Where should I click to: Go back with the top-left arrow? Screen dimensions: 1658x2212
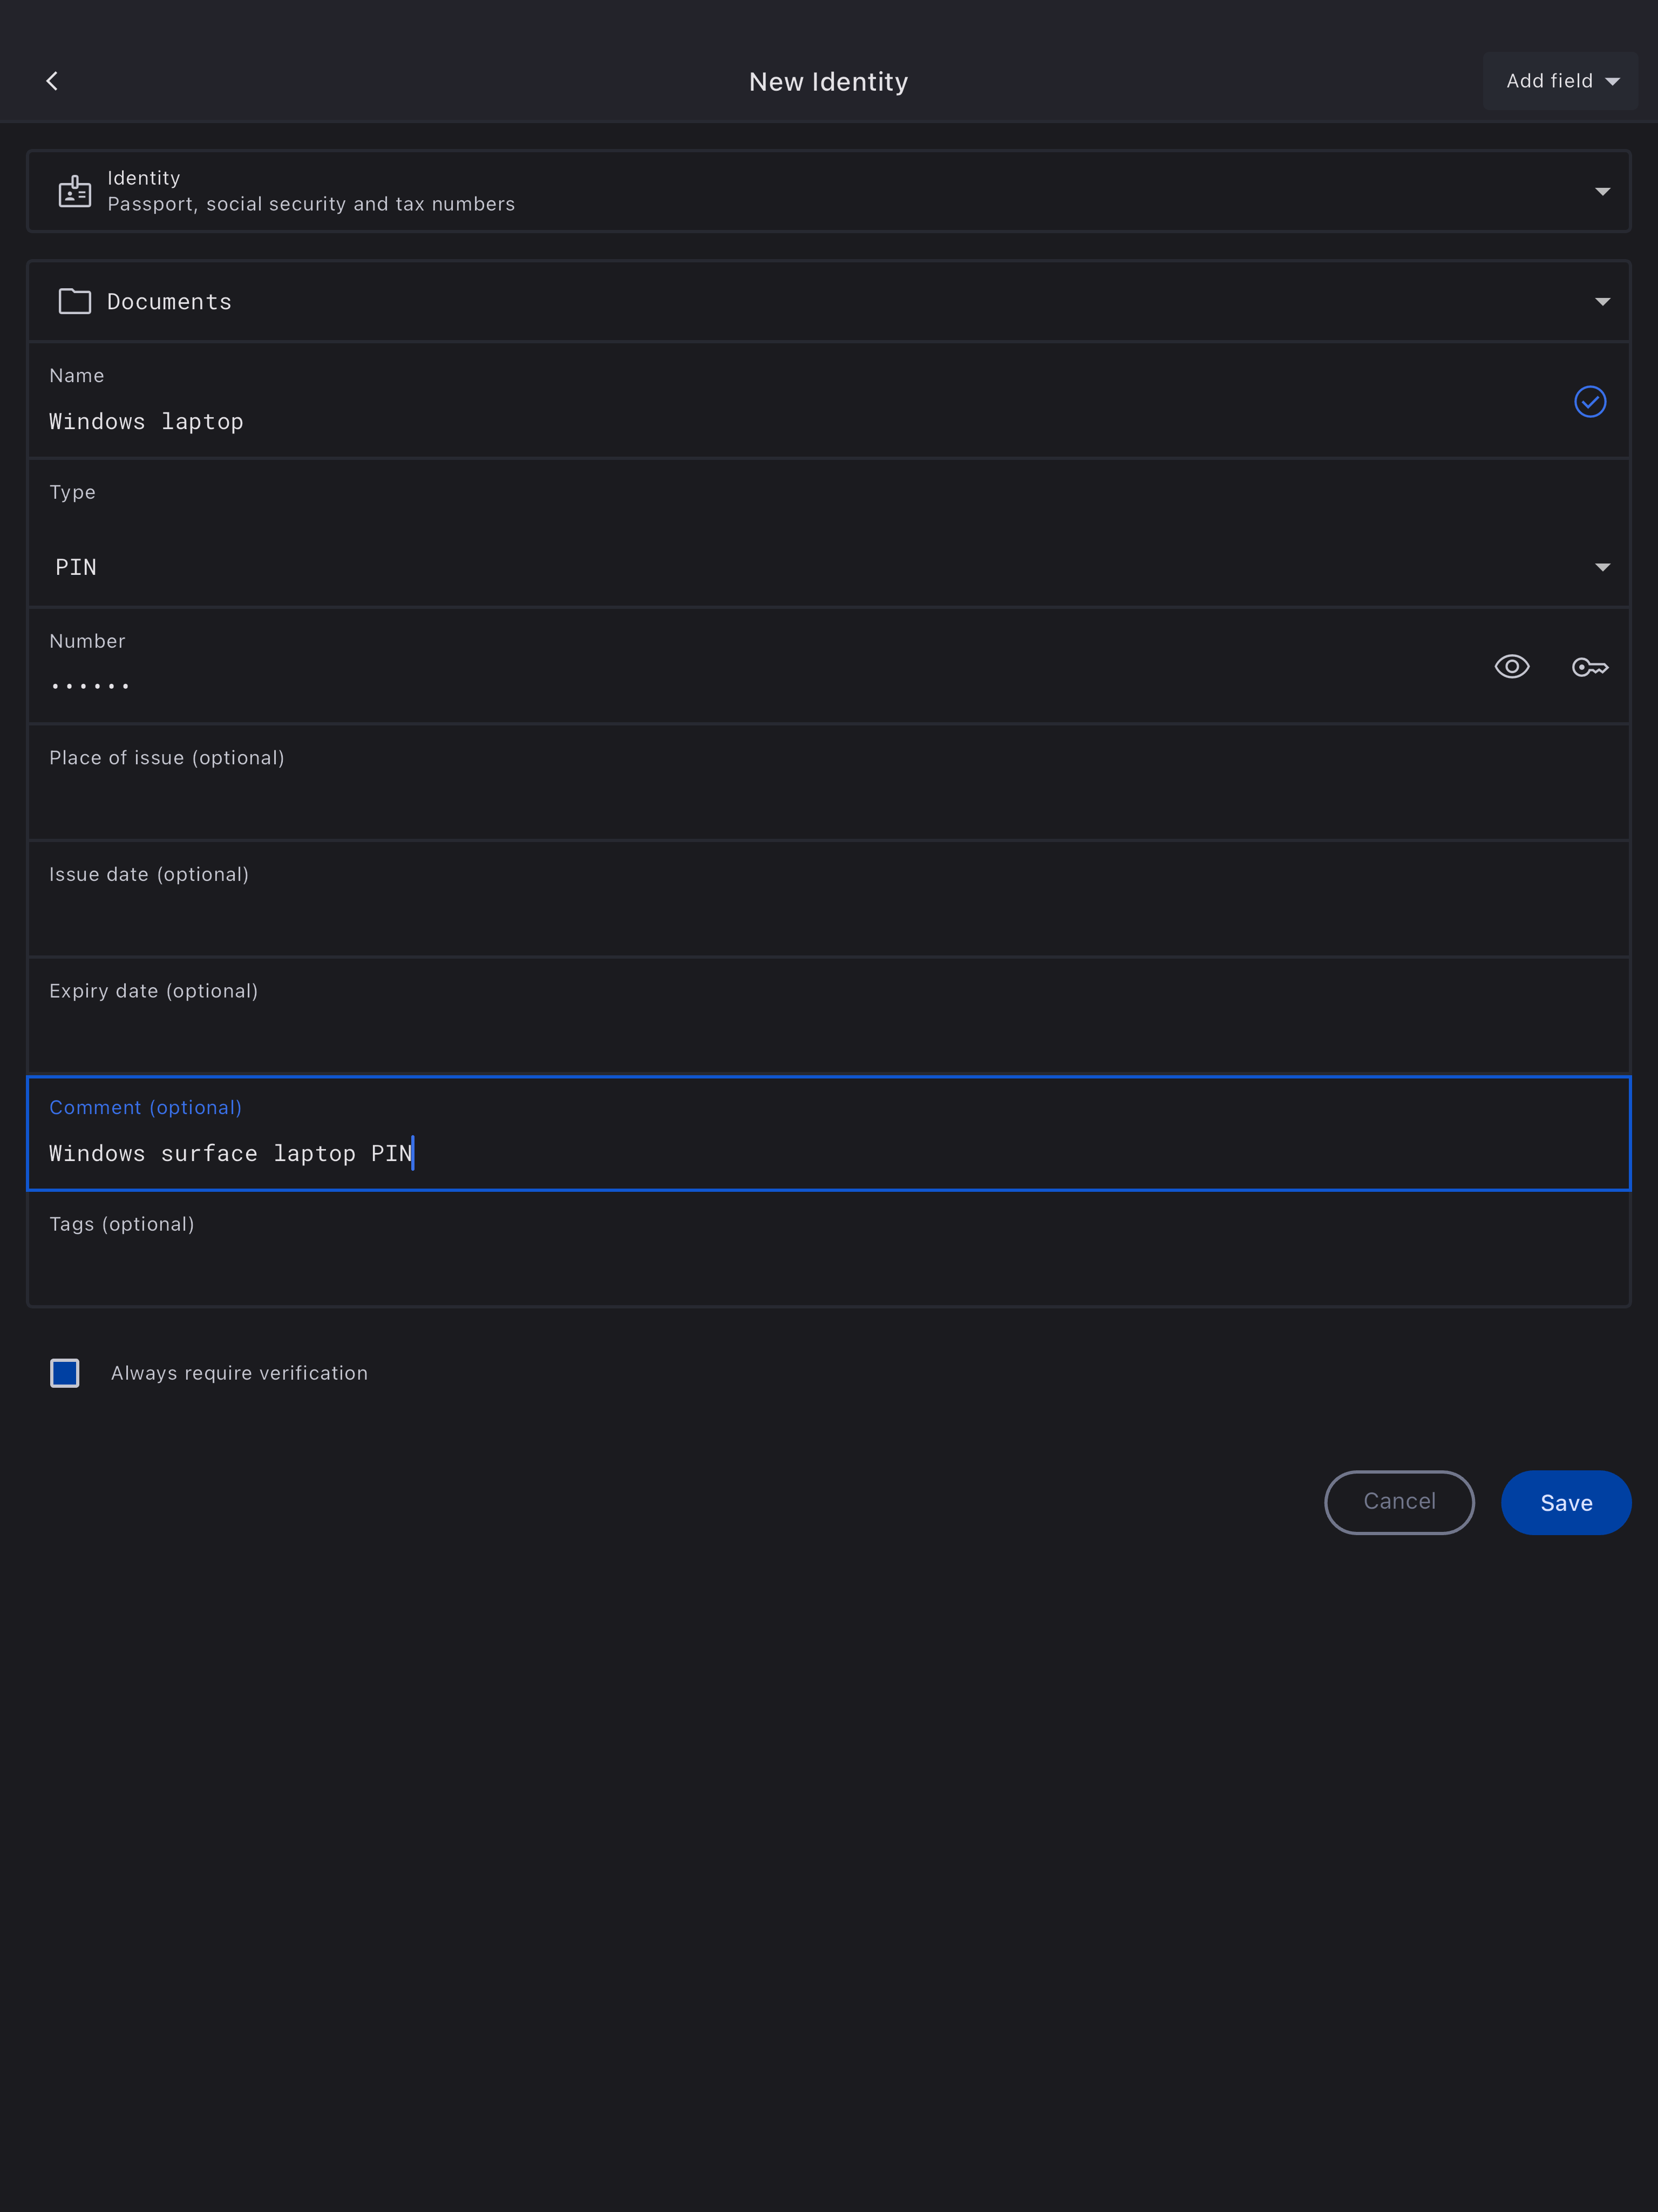click(x=52, y=81)
